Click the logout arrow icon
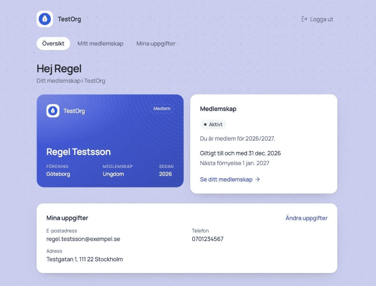 pos(304,19)
